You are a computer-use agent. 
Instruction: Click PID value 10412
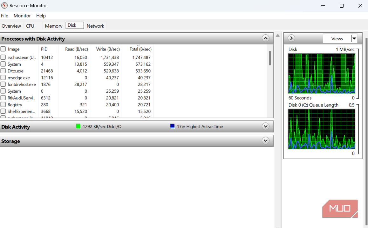47,57
